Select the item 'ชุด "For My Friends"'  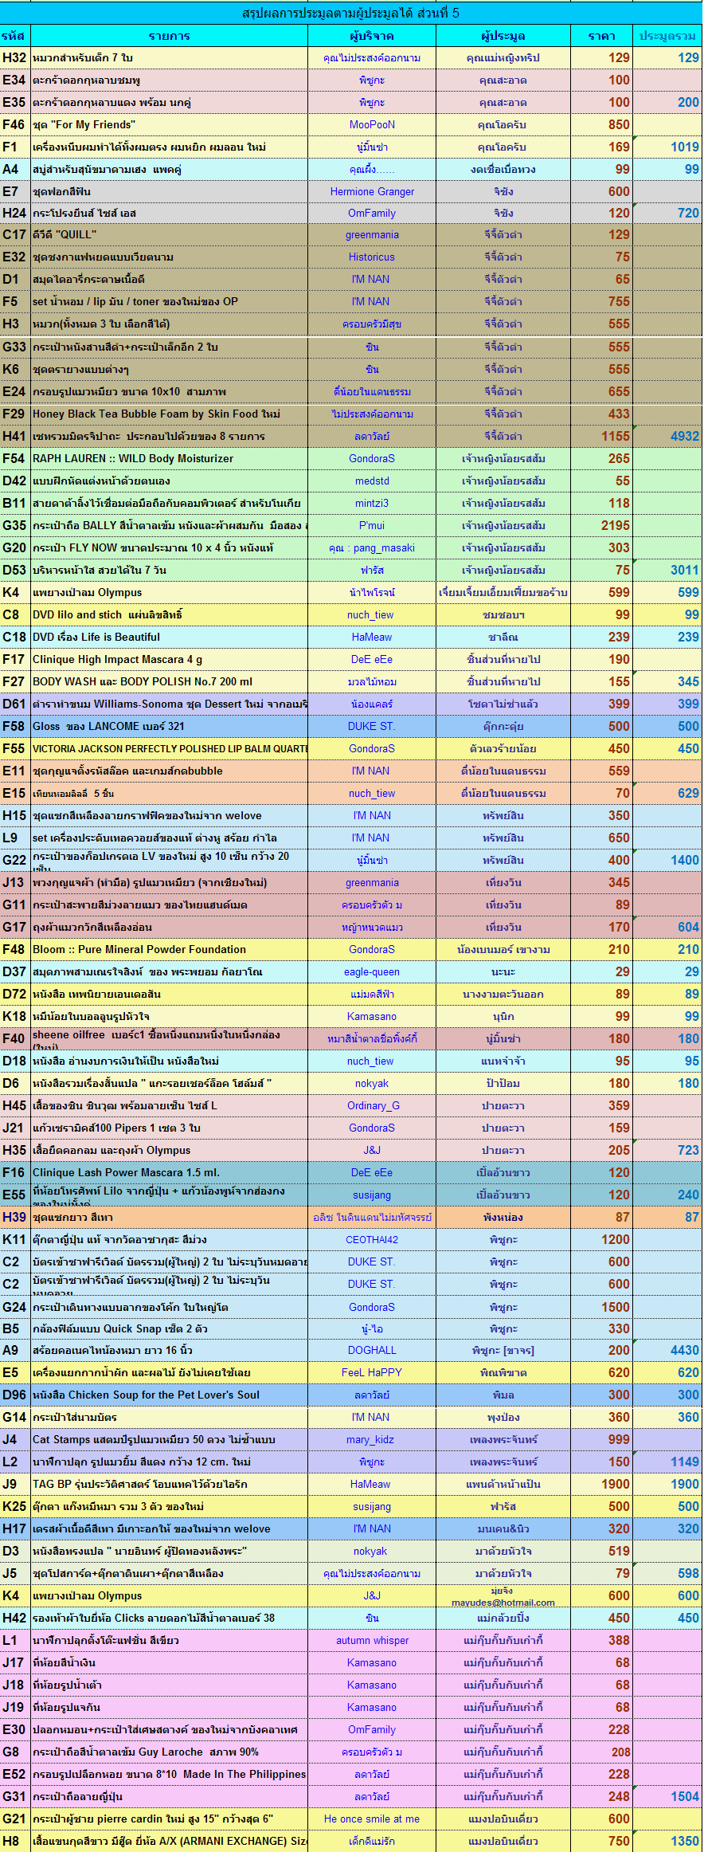169,125
